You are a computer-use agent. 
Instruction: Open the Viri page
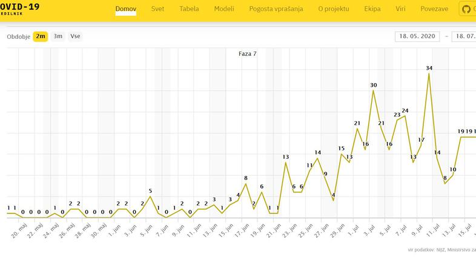401,10
